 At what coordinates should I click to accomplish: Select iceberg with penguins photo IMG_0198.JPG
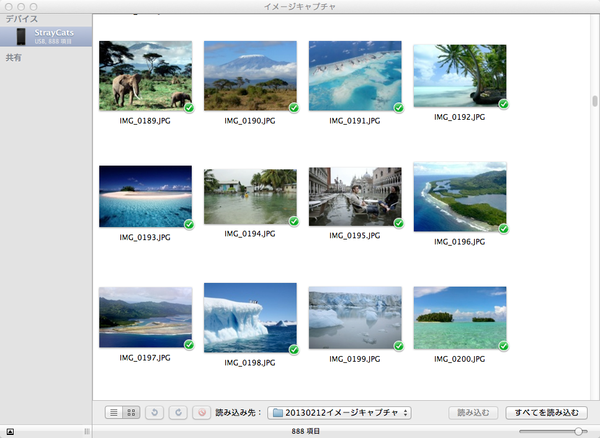point(250,318)
